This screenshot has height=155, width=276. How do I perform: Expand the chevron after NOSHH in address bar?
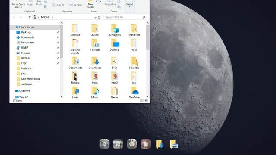[x=53, y=17]
